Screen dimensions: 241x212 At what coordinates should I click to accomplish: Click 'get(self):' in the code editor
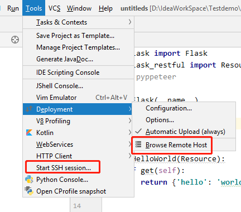pyautogui.click(x=162, y=170)
